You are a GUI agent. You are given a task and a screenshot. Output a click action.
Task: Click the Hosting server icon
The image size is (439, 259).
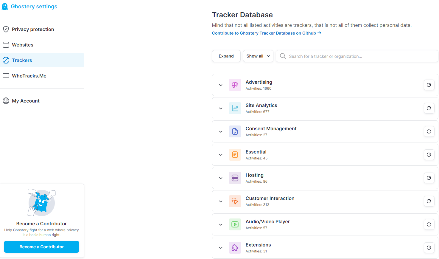[235, 178]
